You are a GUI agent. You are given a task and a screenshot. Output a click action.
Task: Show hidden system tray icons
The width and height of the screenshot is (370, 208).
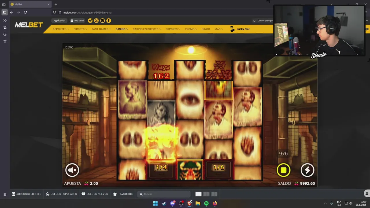coord(325,203)
